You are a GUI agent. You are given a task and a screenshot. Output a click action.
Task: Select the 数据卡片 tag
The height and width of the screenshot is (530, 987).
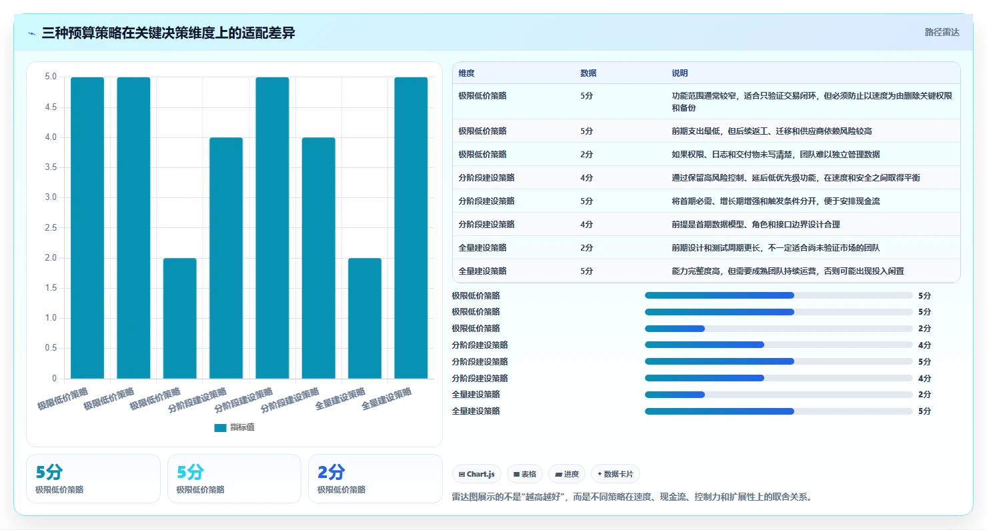coord(616,474)
